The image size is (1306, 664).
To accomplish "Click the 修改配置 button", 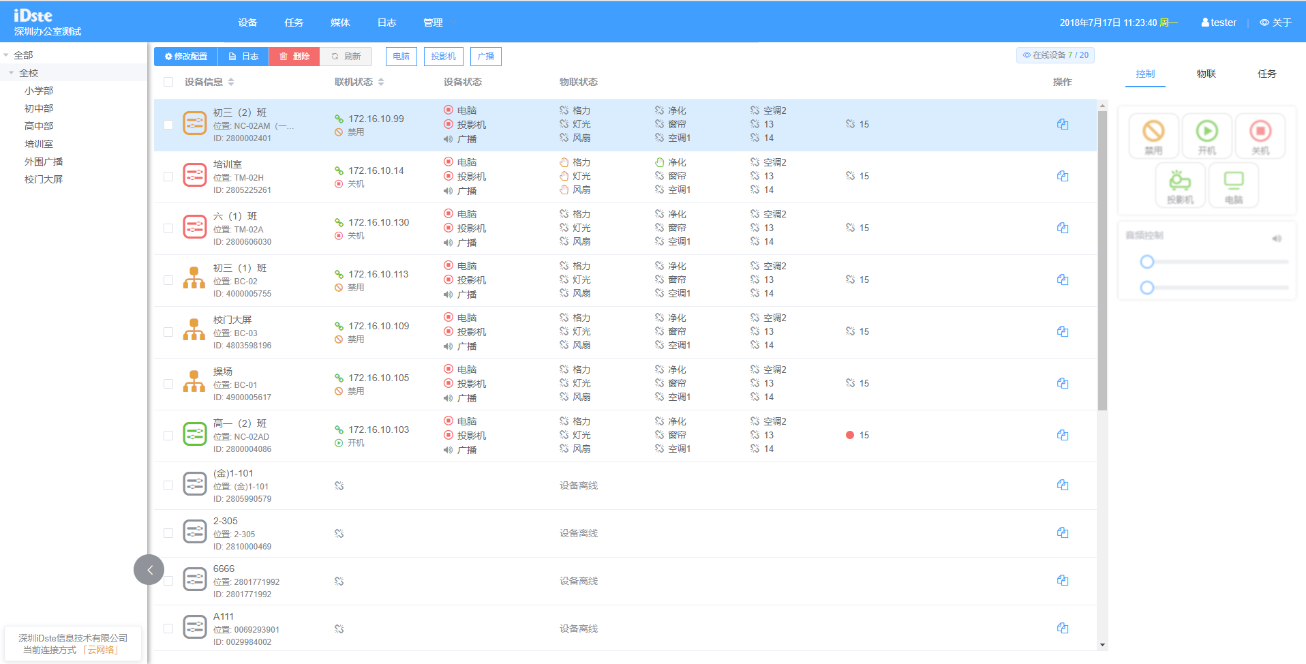I will [186, 57].
